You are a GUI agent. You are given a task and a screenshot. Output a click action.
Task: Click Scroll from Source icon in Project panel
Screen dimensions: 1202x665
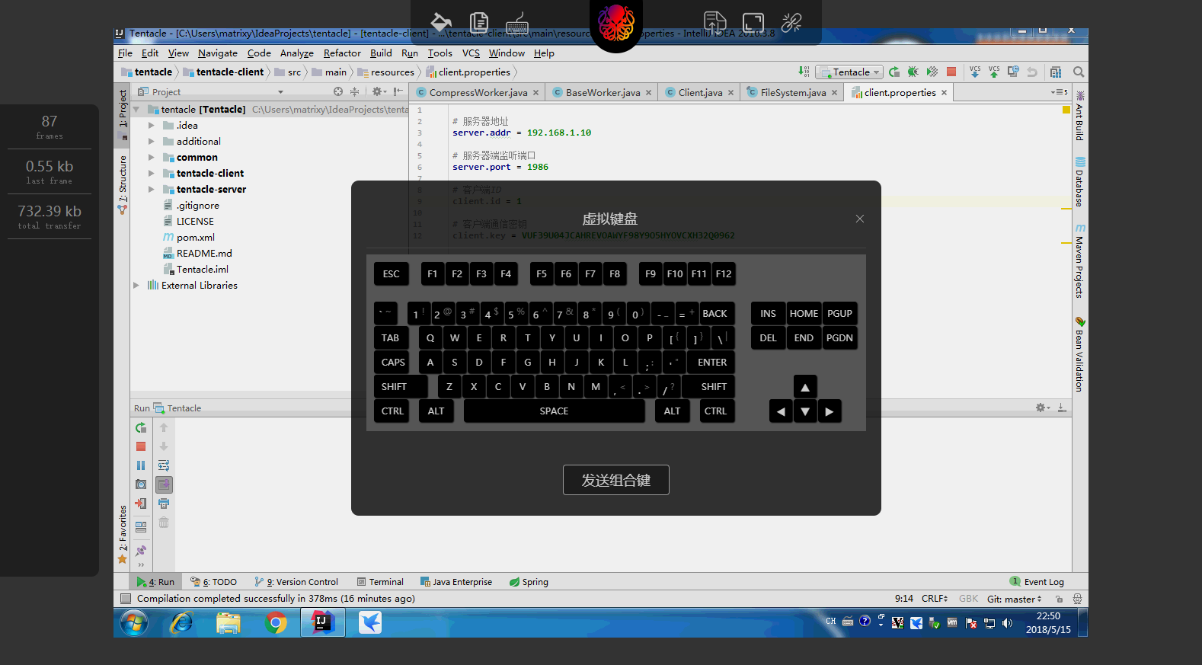pos(338,91)
